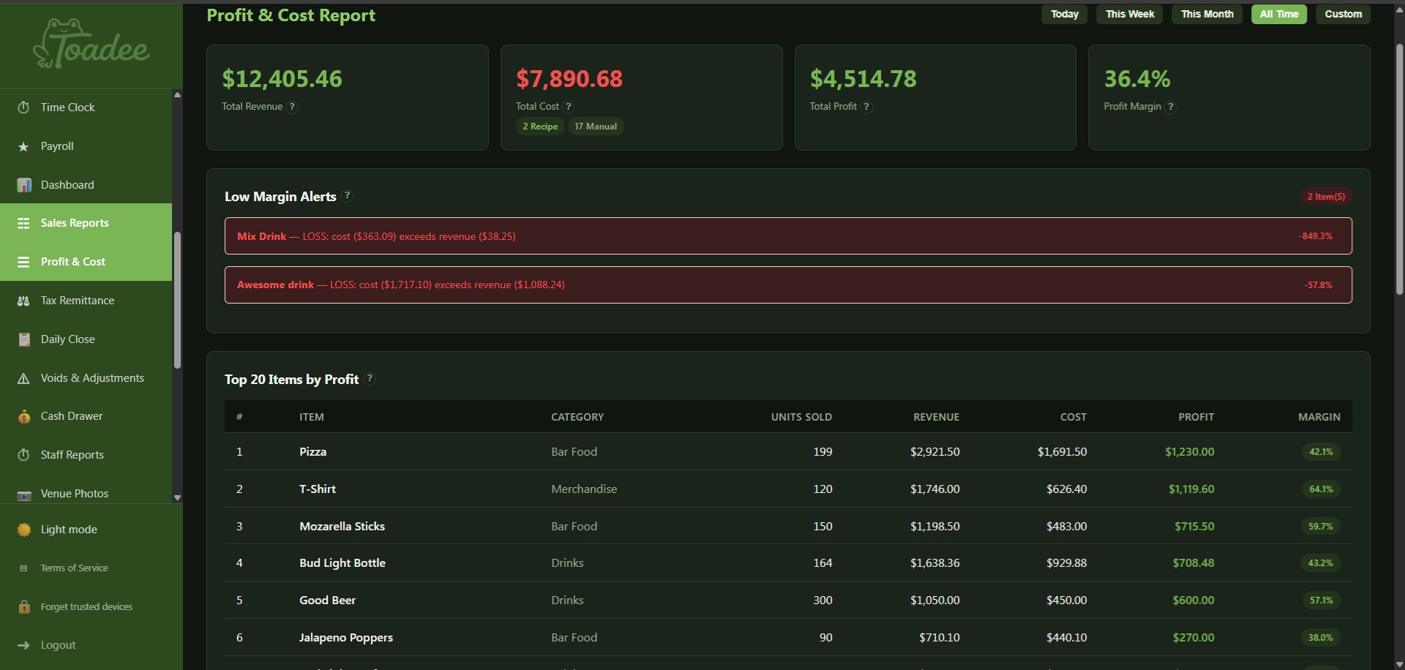Click the UNITS SOLD column header
This screenshot has height=670, width=1405.
[801, 417]
